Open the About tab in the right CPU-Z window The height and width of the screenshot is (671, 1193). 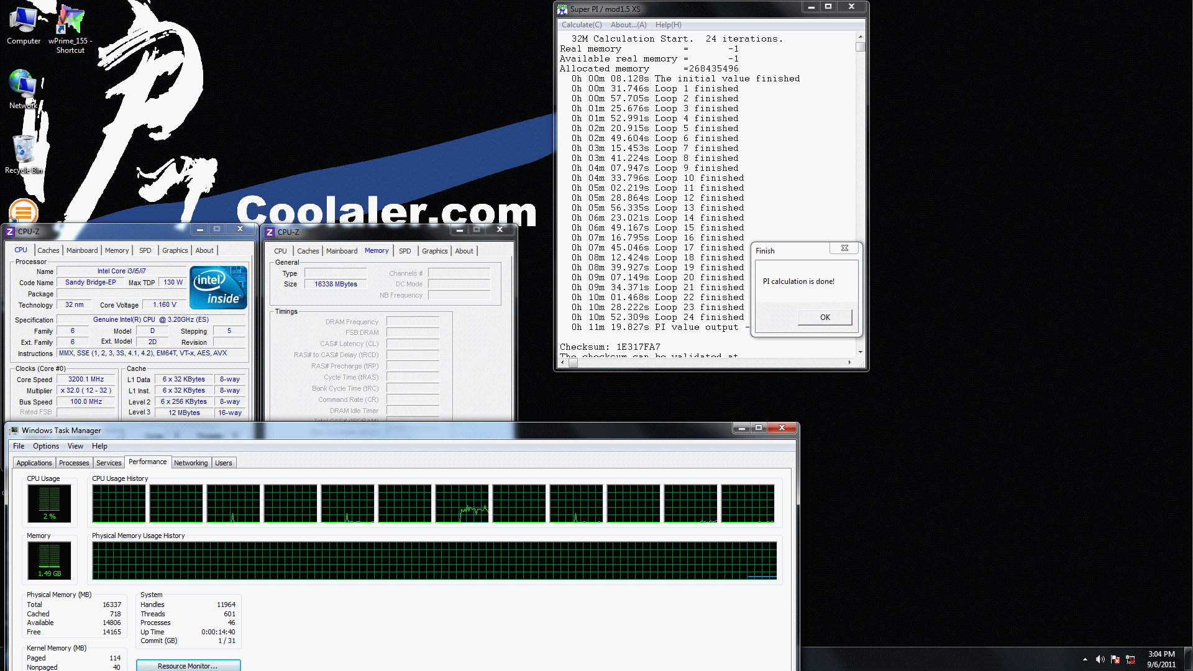pyautogui.click(x=464, y=251)
